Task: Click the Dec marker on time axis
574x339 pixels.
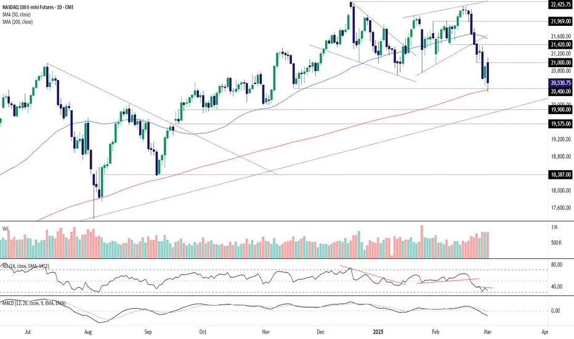Action: click(321, 332)
